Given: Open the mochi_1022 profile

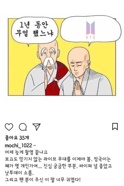Looking at the screenshot, I should [18, 145].
